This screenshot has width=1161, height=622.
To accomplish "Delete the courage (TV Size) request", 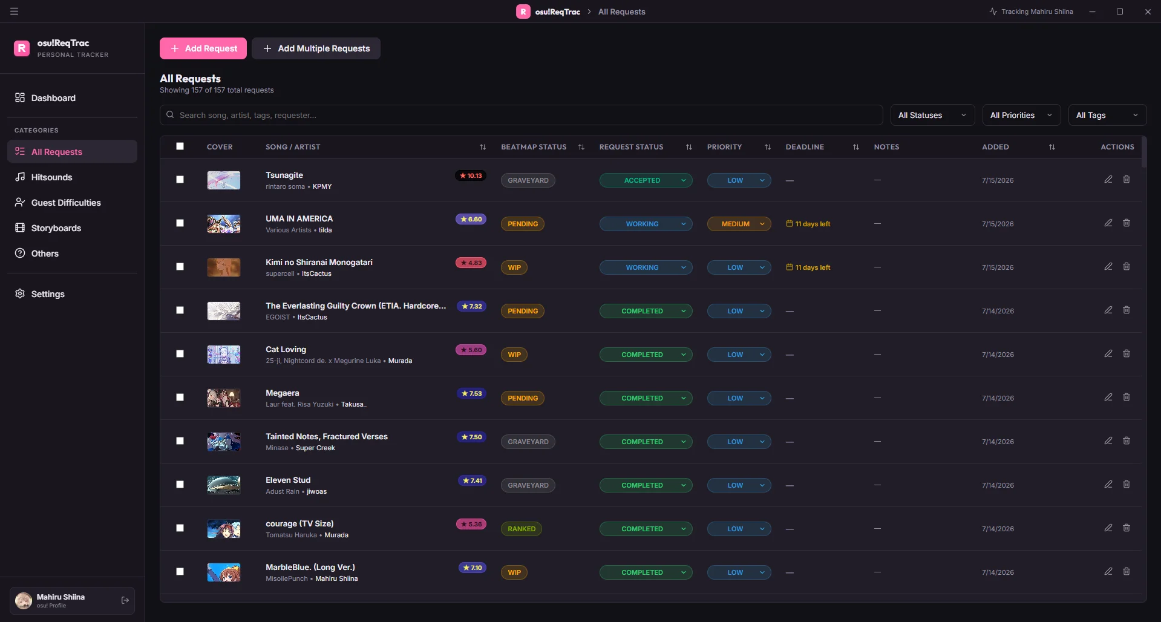I will (1127, 528).
